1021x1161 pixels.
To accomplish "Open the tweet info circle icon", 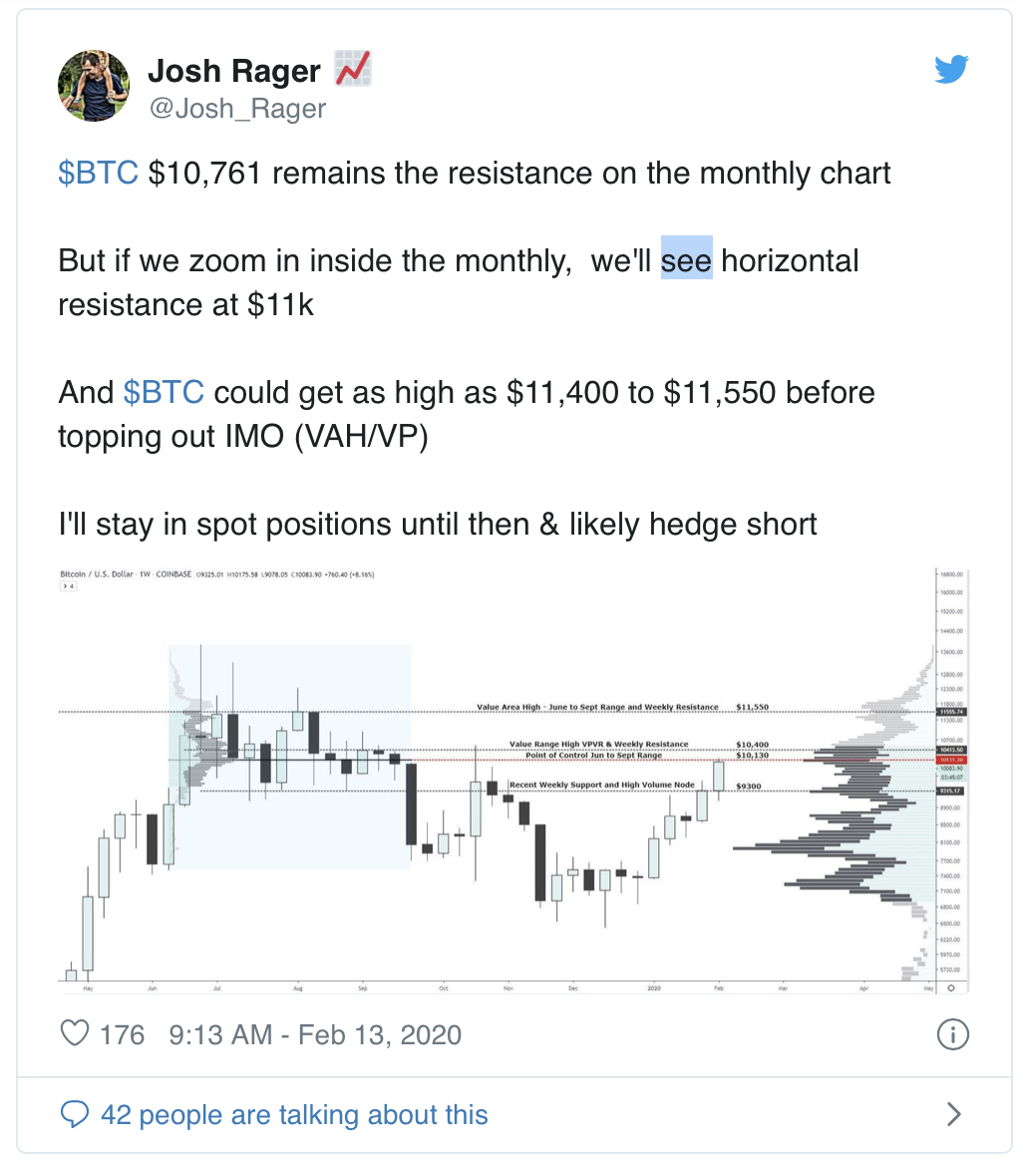I will coord(952,1034).
